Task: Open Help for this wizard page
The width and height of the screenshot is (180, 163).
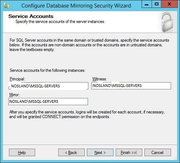Action: pos(22,152)
